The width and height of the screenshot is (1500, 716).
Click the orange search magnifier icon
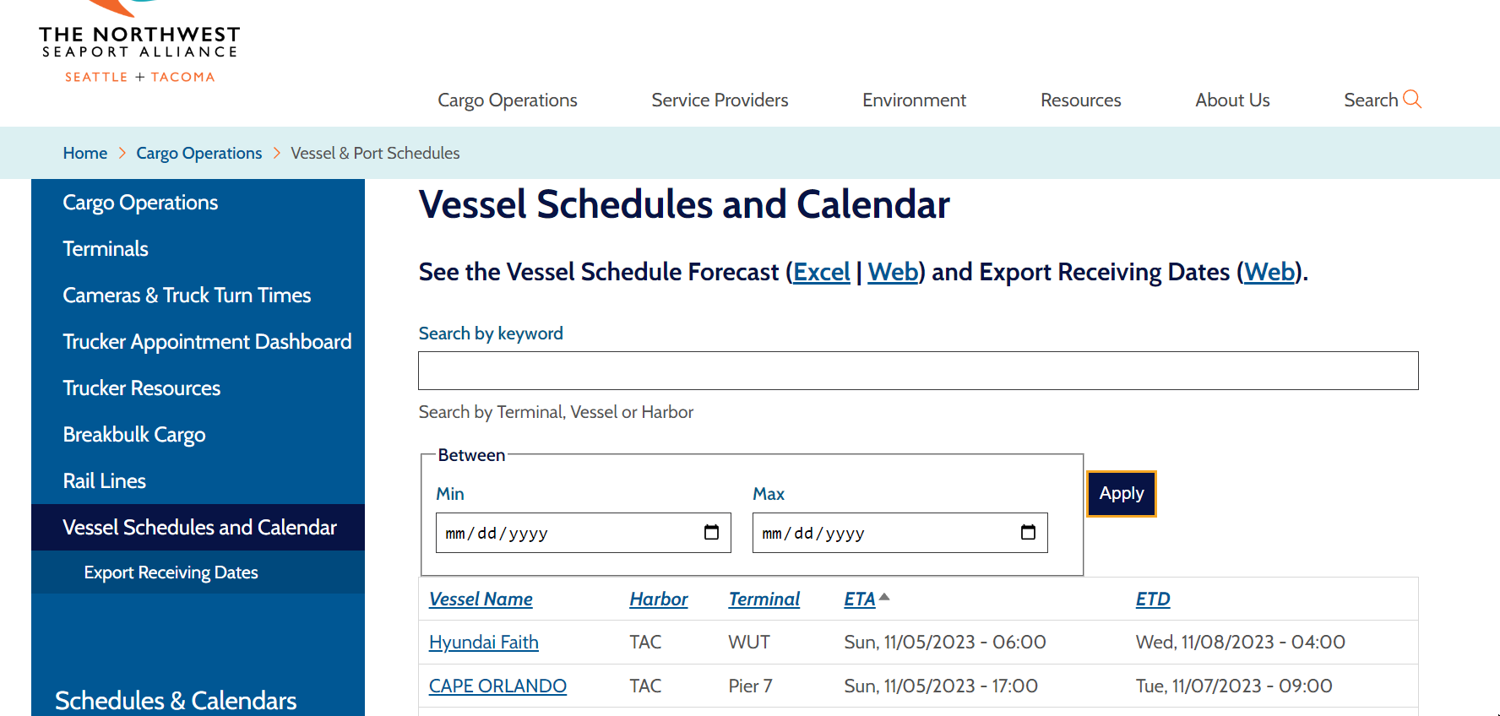point(1411,100)
